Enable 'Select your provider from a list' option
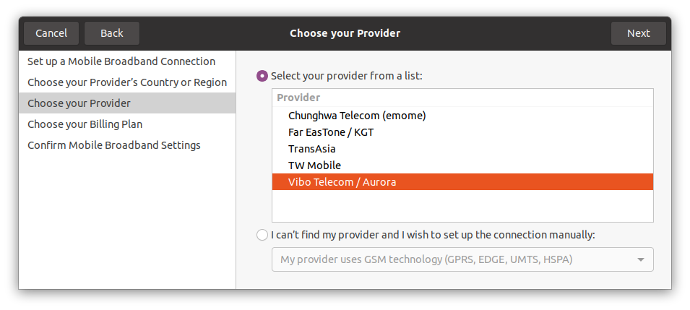This screenshot has width=690, height=310. click(262, 75)
